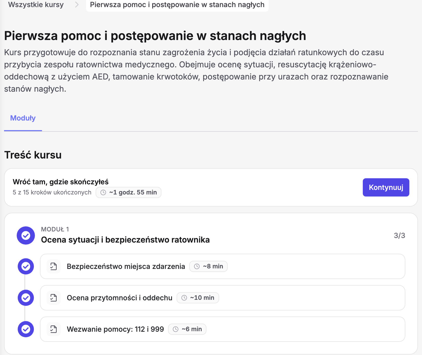Click checkmark beside Wezwanie pomocy: 112 i 999
This screenshot has width=422, height=355.
tap(26, 329)
